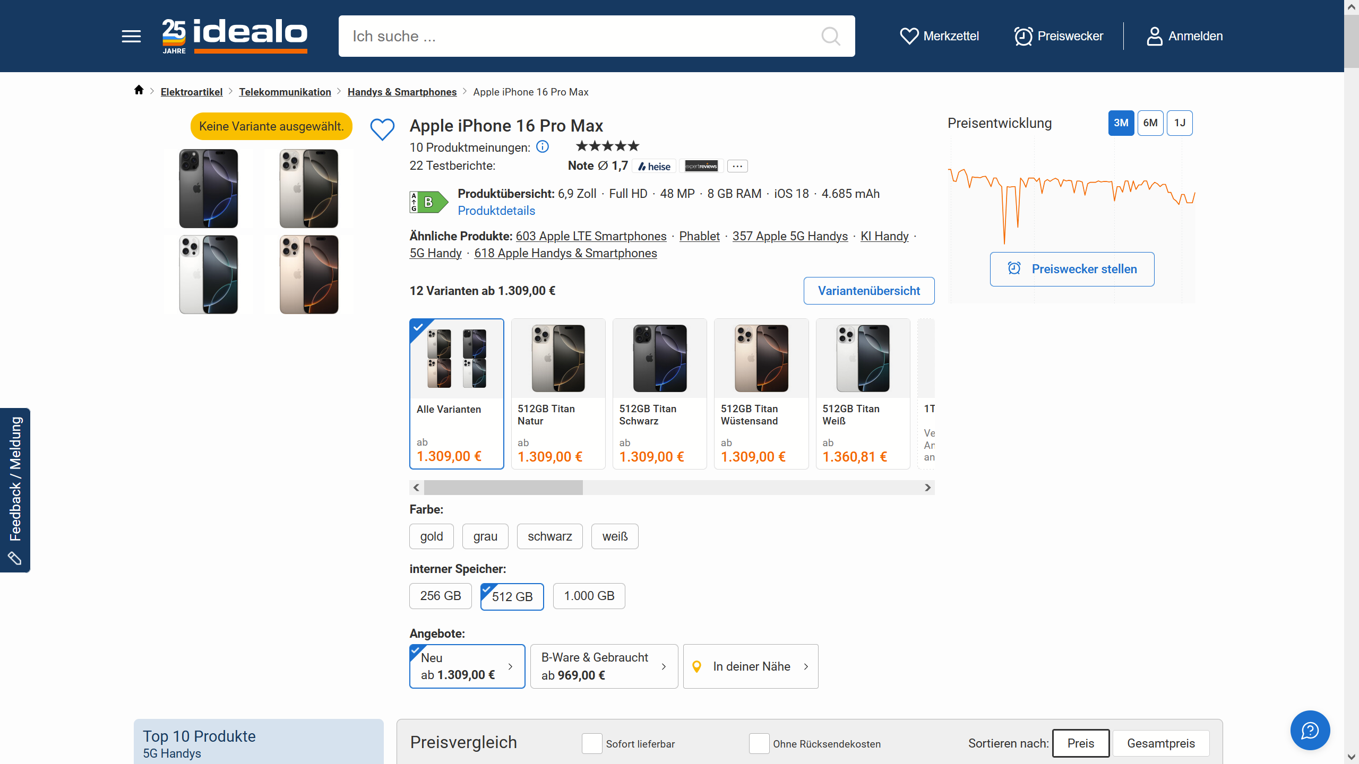The image size is (1359, 764).
Task: Deselect 512 GB storage option
Action: click(512, 596)
